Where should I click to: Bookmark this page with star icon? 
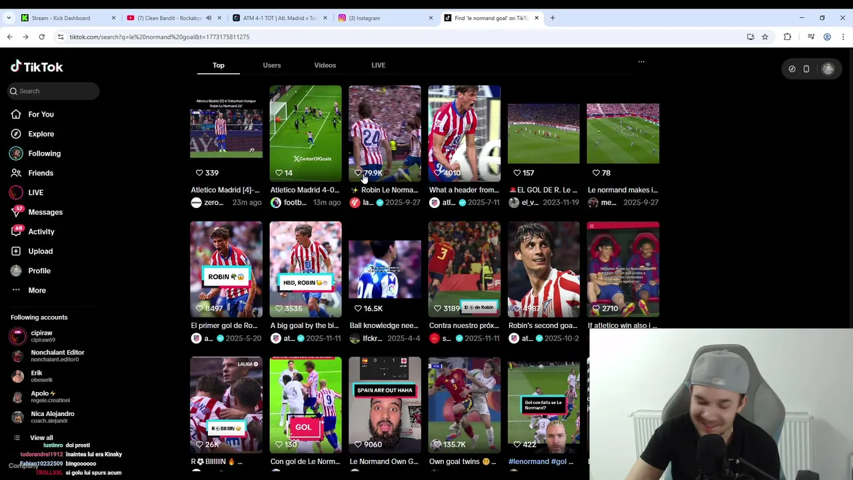point(765,37)
